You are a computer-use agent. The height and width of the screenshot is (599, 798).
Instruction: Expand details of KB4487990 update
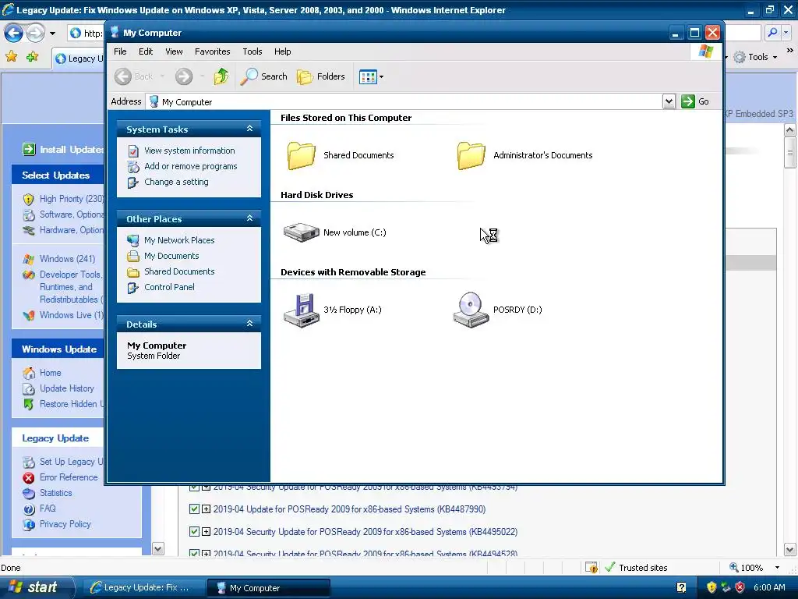click(x=206, y=509)
